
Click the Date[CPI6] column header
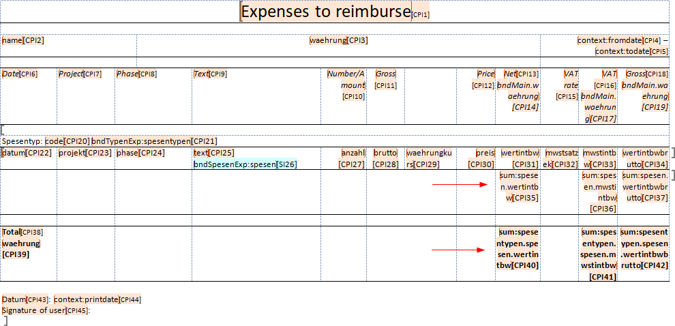coord(19,74)
